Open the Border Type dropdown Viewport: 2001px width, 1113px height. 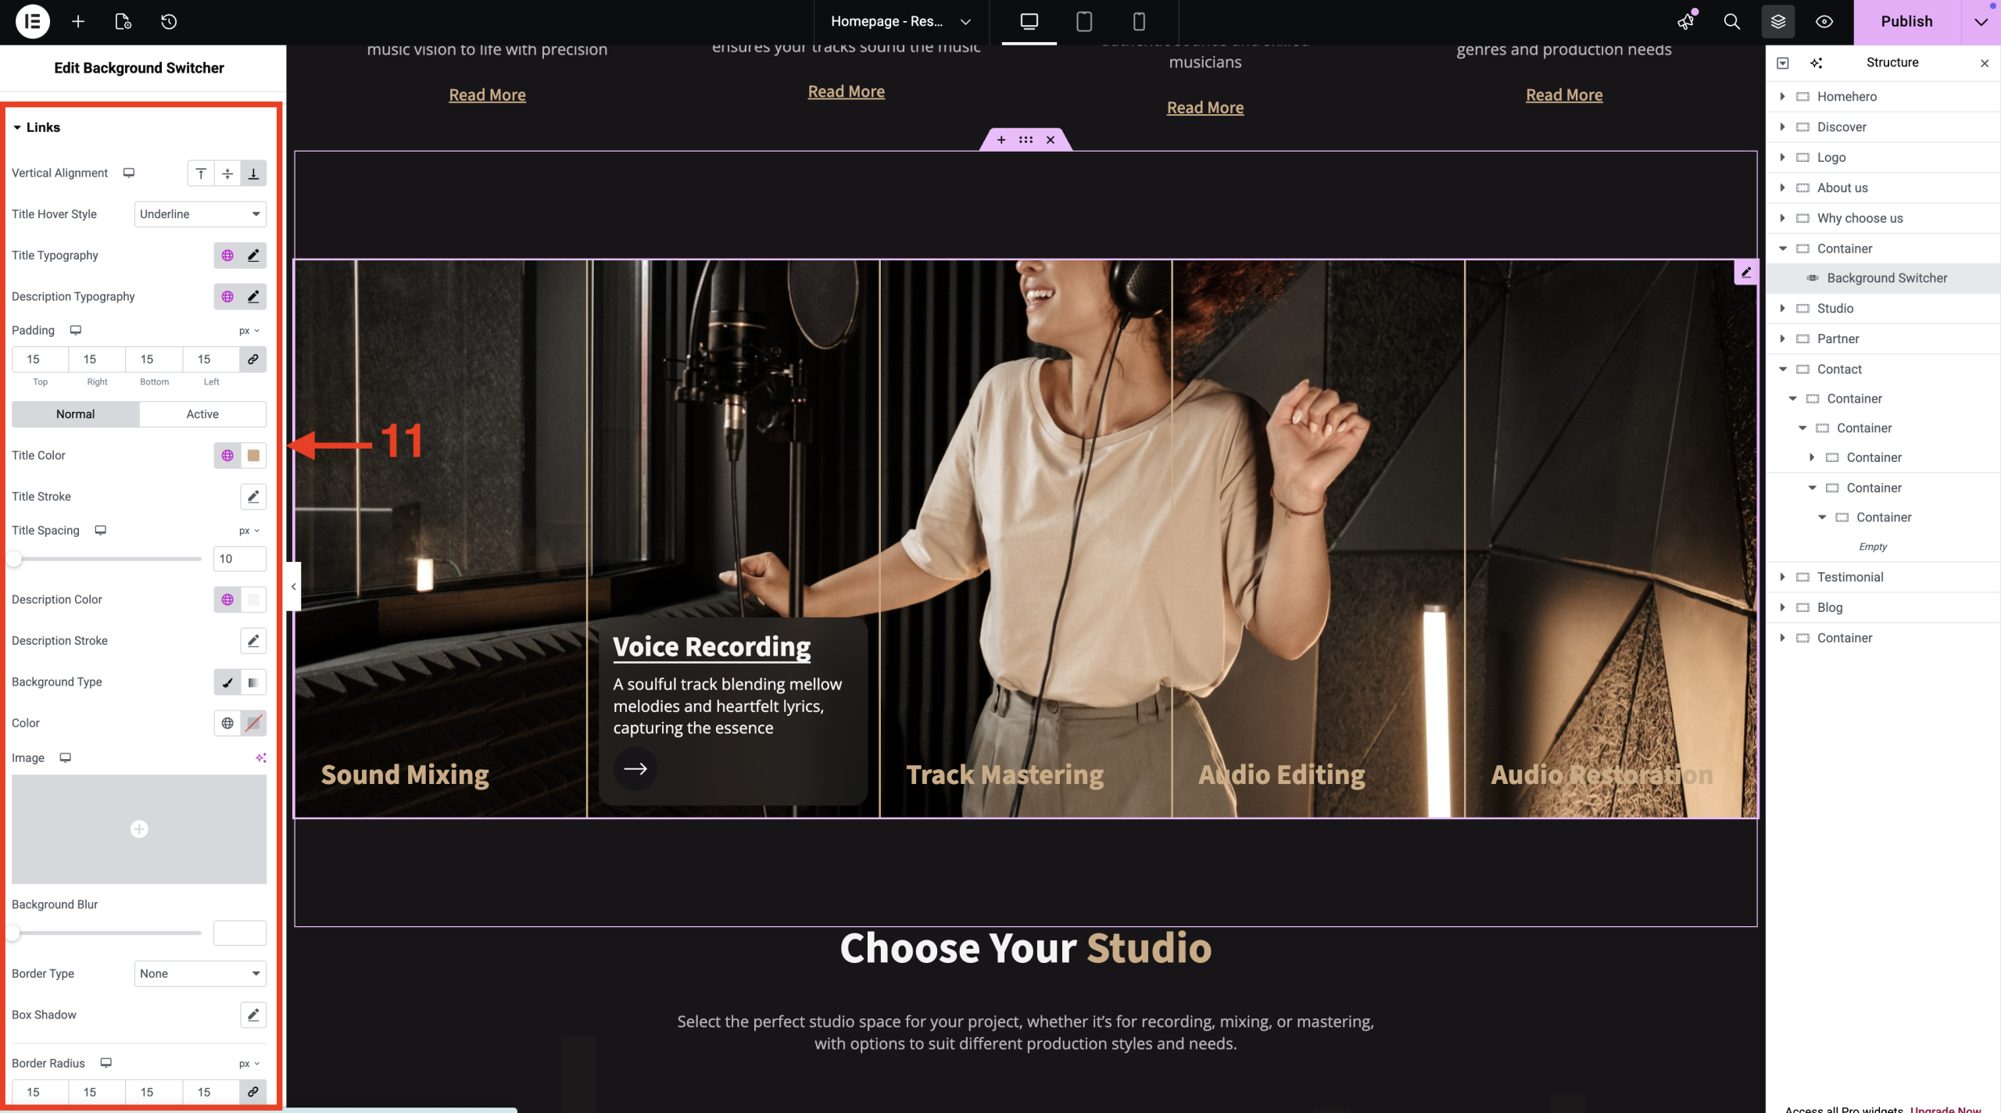[x=200, y=974]
